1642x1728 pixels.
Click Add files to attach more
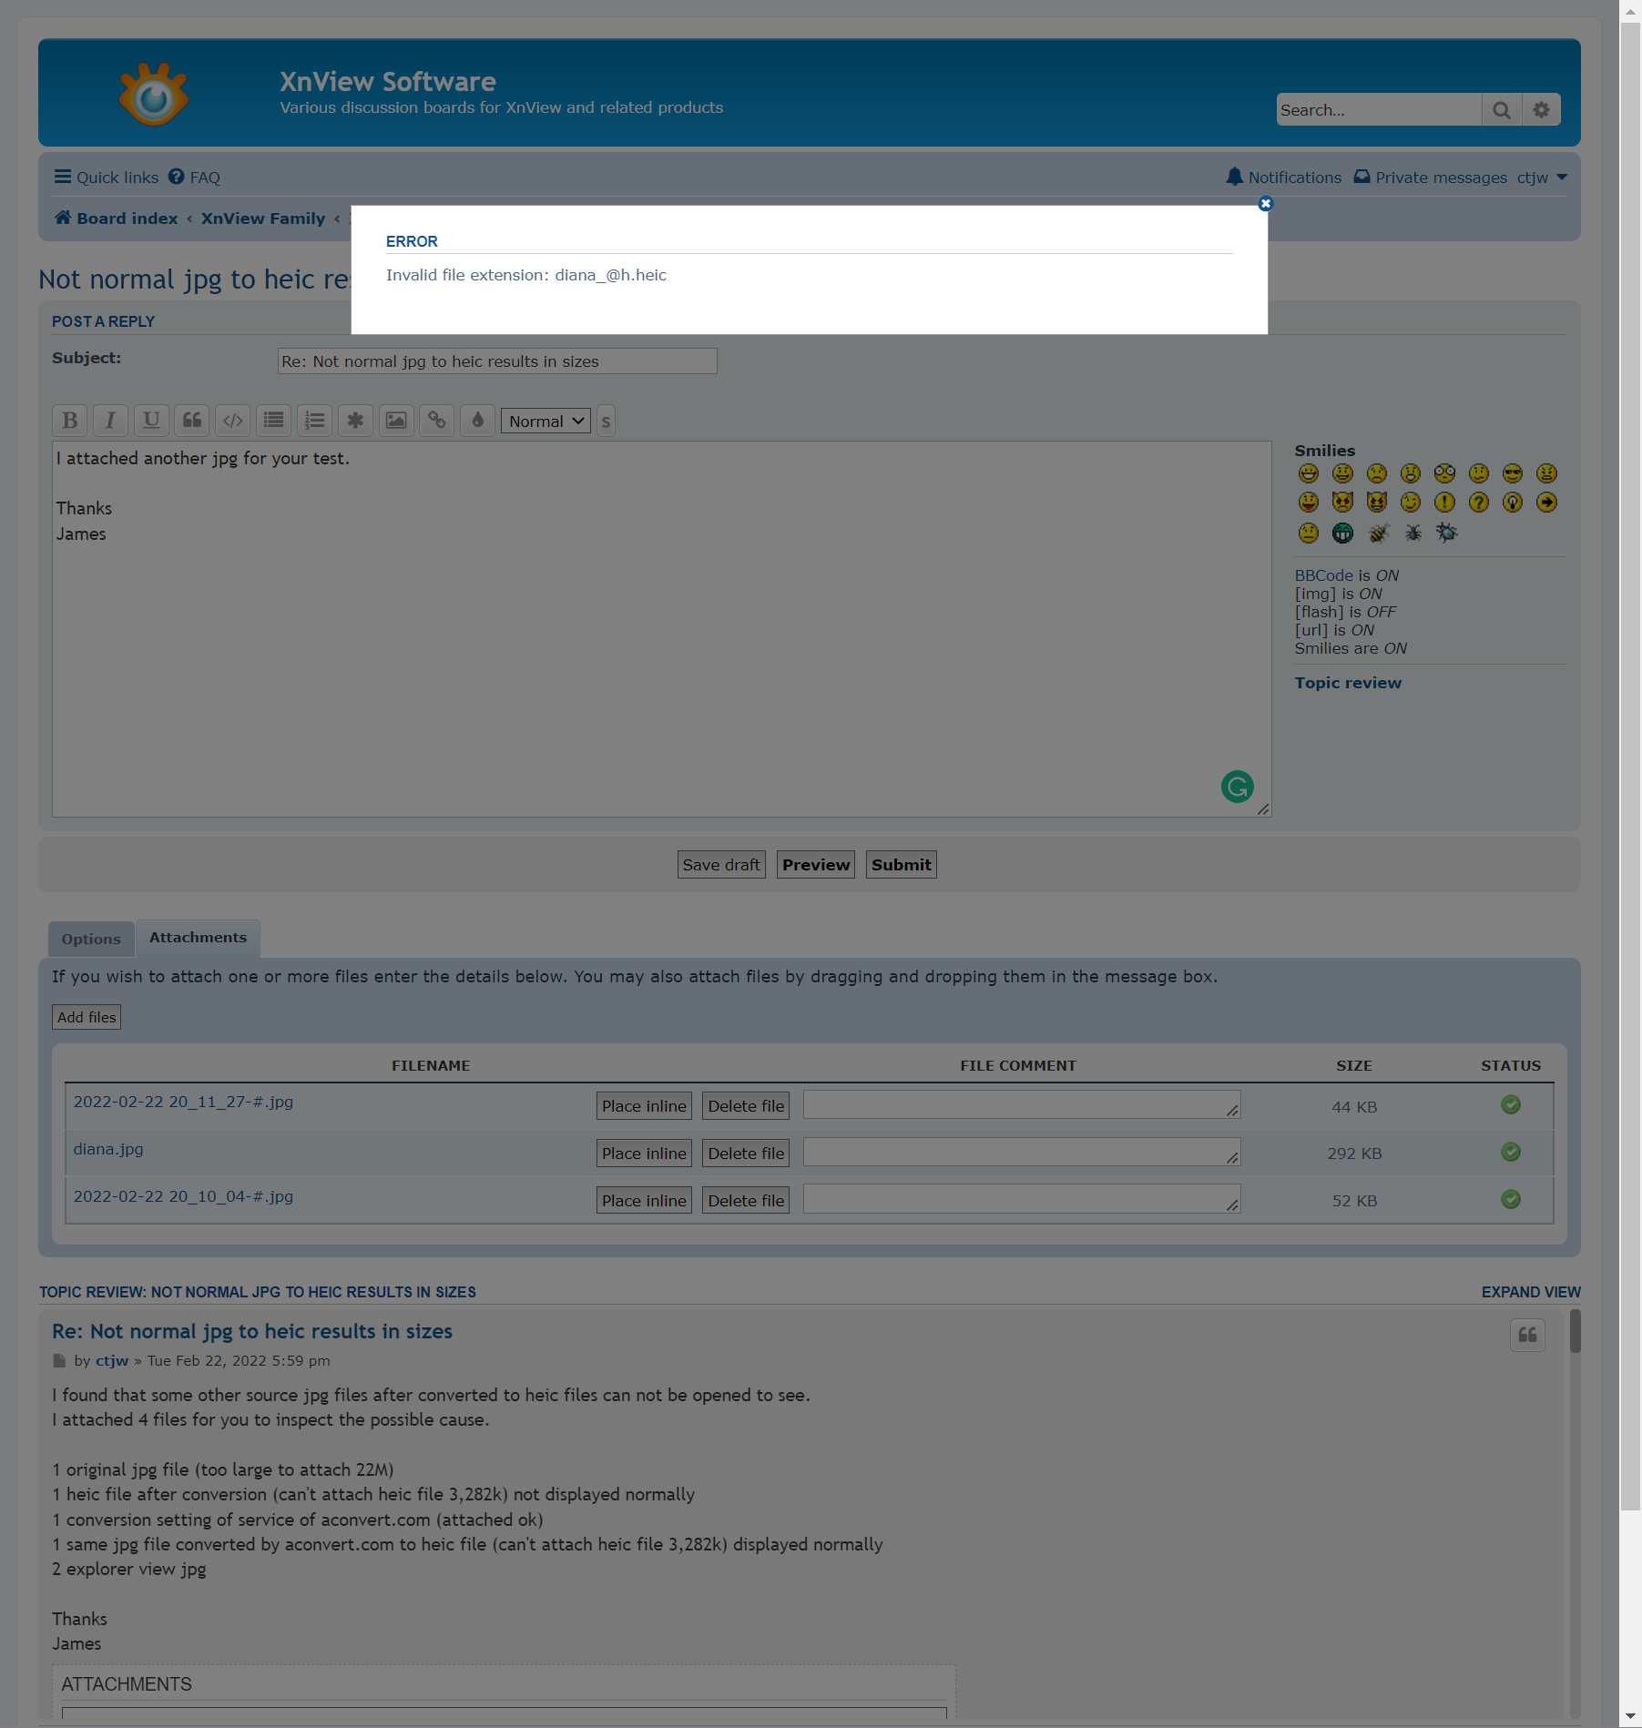[87, 1017]
